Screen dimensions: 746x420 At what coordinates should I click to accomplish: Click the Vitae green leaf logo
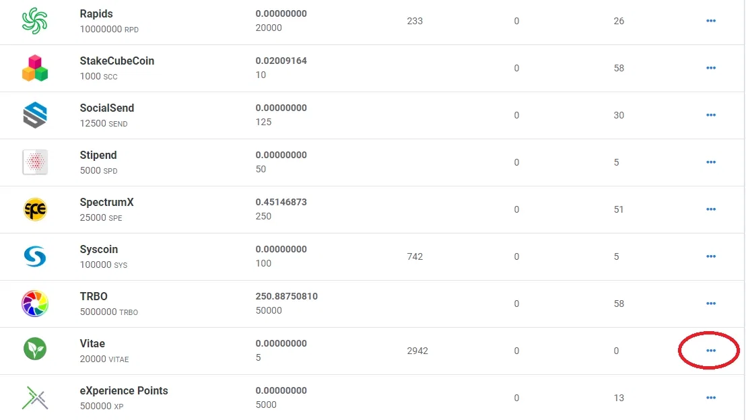click(35, 349)
